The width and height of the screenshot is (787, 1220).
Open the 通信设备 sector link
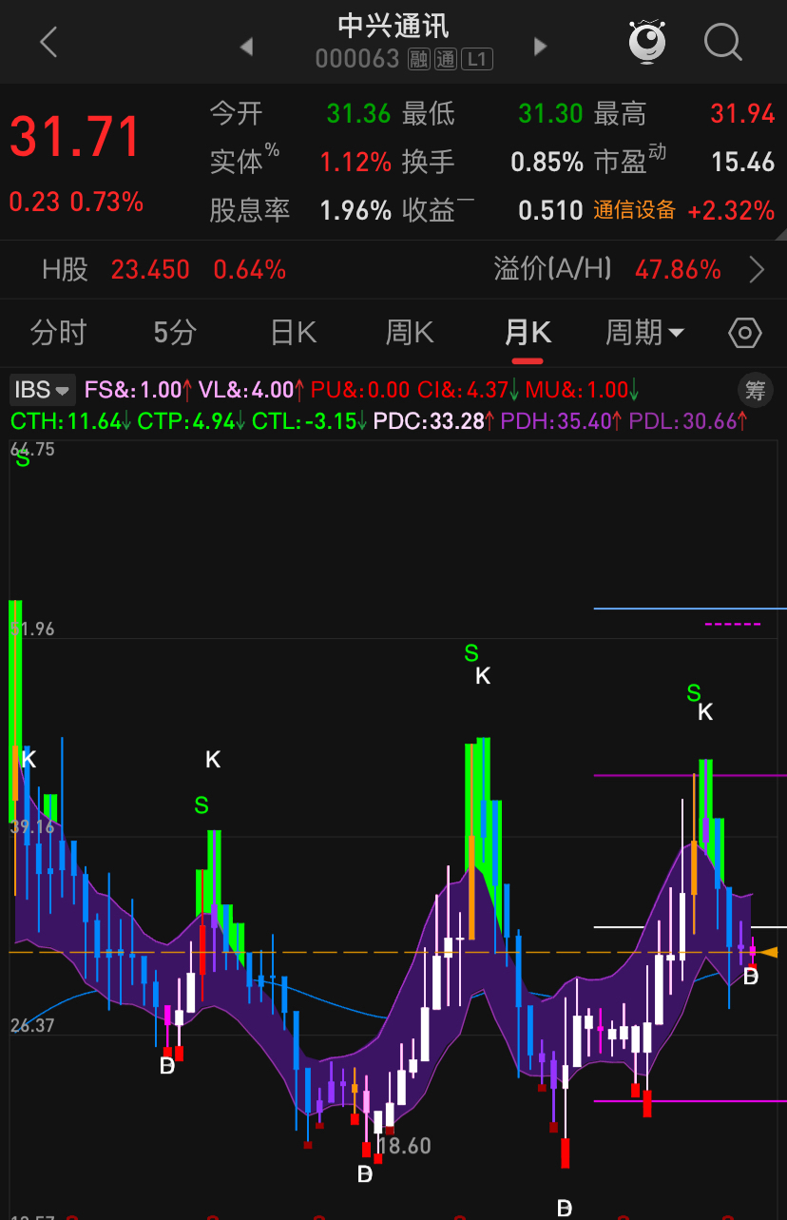coord(635,210)
